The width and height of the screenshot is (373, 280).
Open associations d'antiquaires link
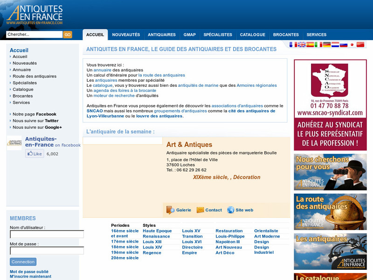click(237, 106)
